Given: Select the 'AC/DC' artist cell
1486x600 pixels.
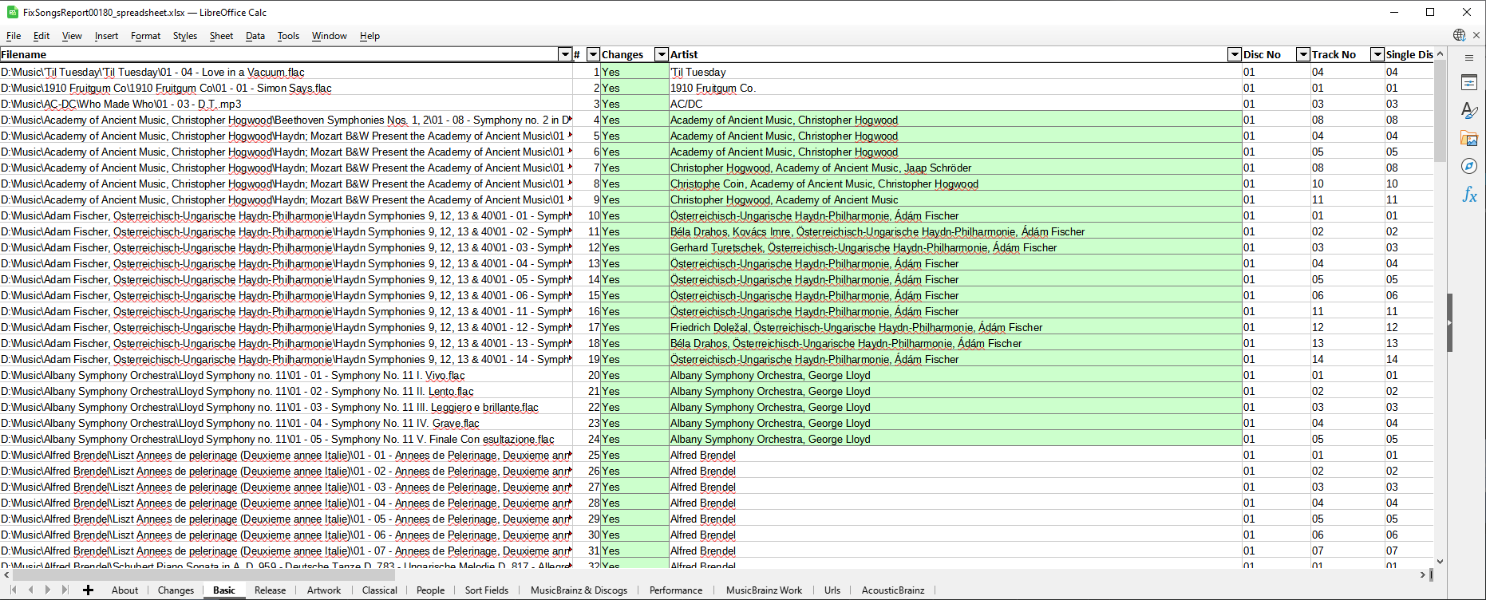Looking at the screenshot, I should (955, 104).
